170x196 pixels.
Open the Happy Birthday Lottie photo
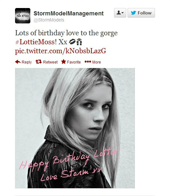pos(75,128)
